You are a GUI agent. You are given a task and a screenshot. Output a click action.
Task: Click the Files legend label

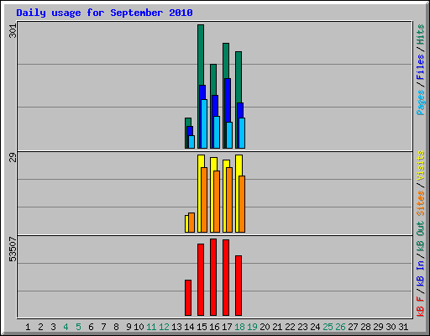tap(421, 67)
